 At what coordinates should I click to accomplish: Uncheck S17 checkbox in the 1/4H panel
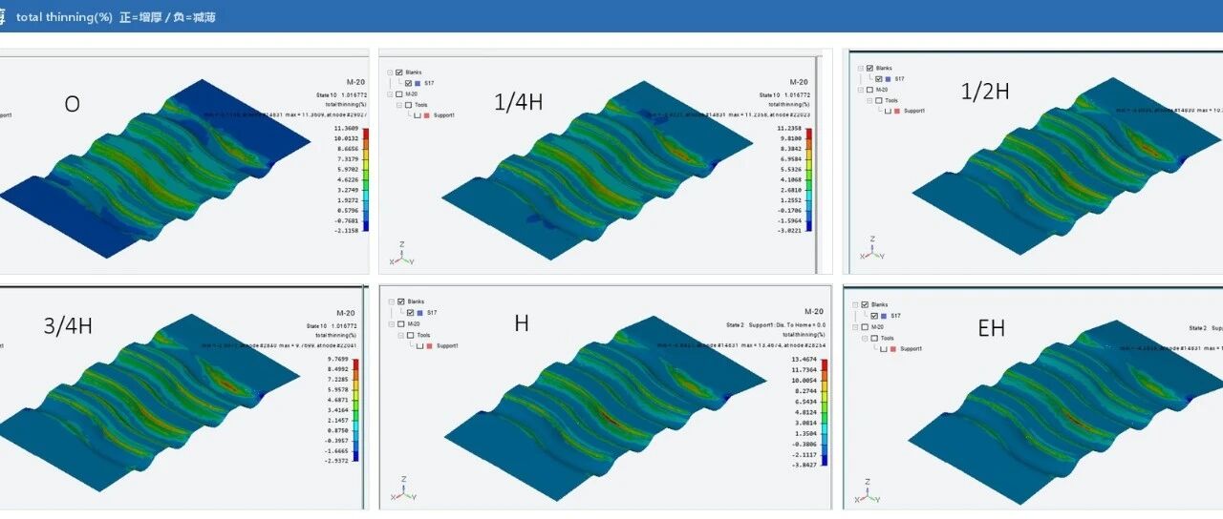click(x=408, y=83)
